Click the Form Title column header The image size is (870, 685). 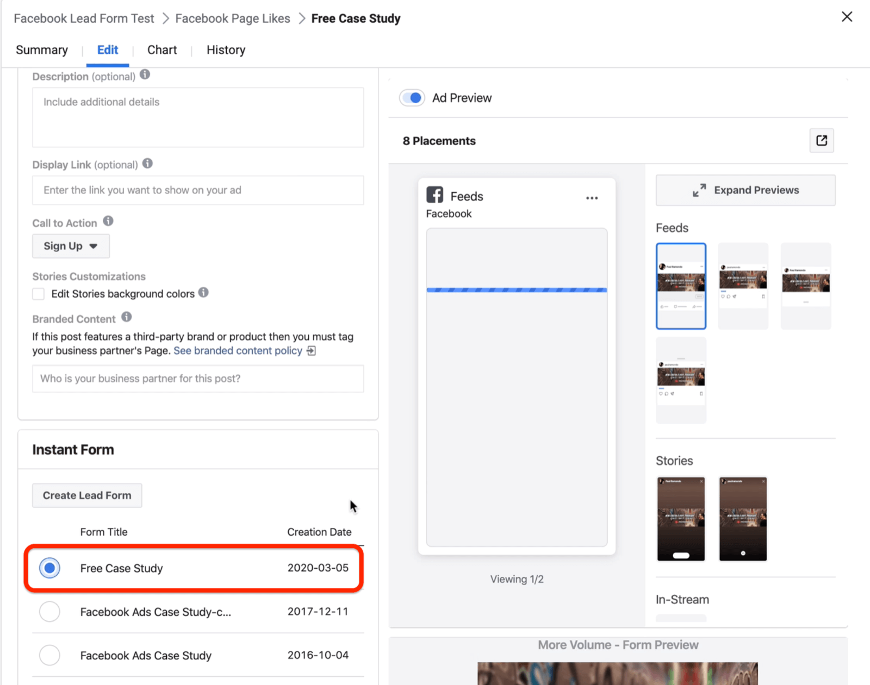coord(104,532)
